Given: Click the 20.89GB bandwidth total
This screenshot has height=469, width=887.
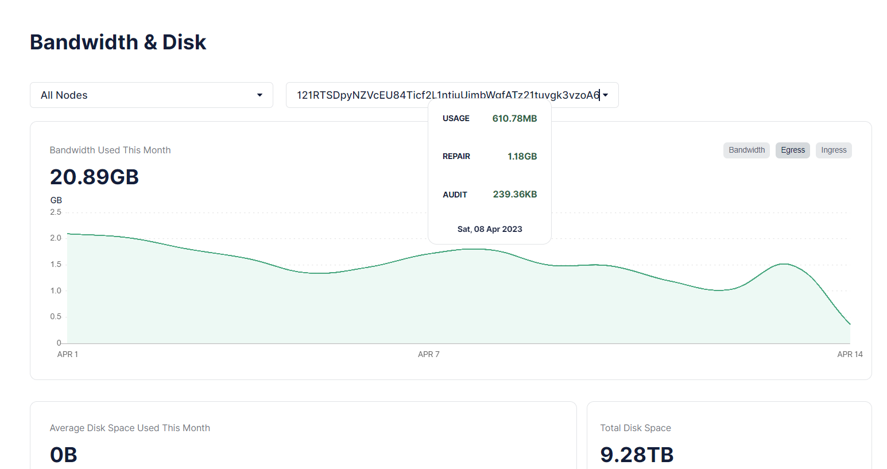Looking at the screenshot, I should (x=94, y=177).
